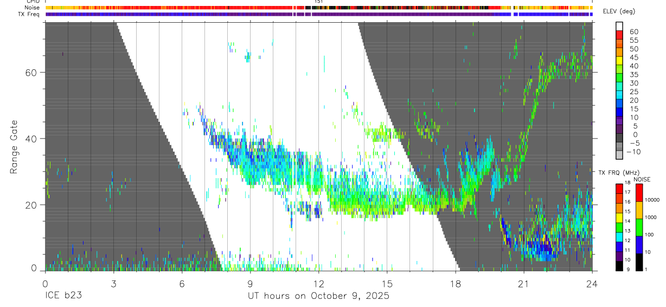Viewport: 666px width, 307px height.
Task: Click the −5 label on the ELEV legend
Action: [x=635, y=143]
